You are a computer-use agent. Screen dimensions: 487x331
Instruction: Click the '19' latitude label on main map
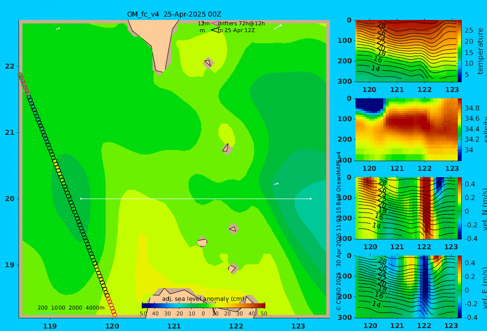coord(10,265)
